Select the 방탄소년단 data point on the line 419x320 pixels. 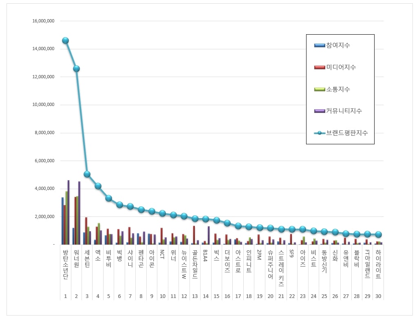(x=65, y=40)
